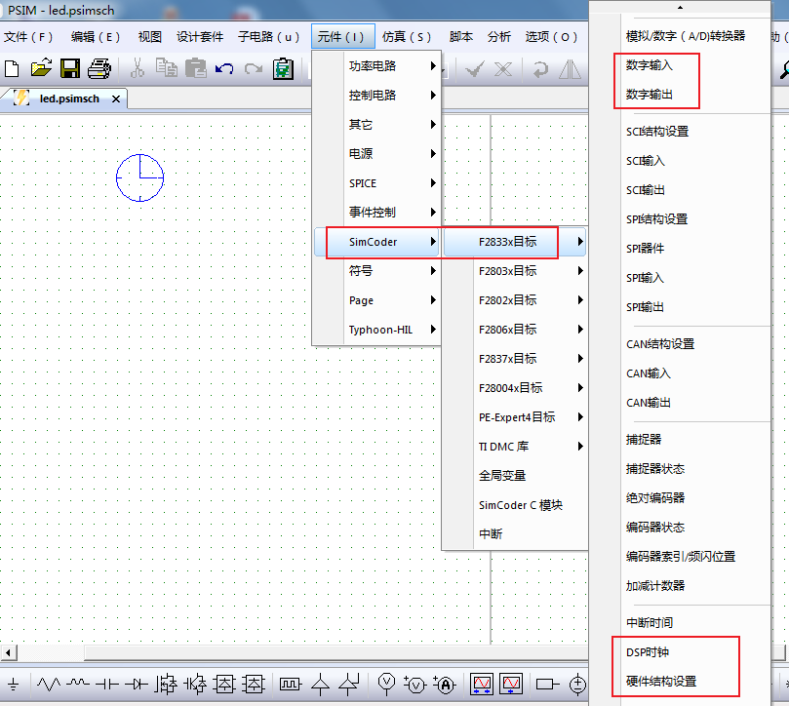Image resolution: width=789 pixels, height=706 pixels.
Task: Place the two-channel voltage scope
Action: pyautogui.click(x=482, y=685)
